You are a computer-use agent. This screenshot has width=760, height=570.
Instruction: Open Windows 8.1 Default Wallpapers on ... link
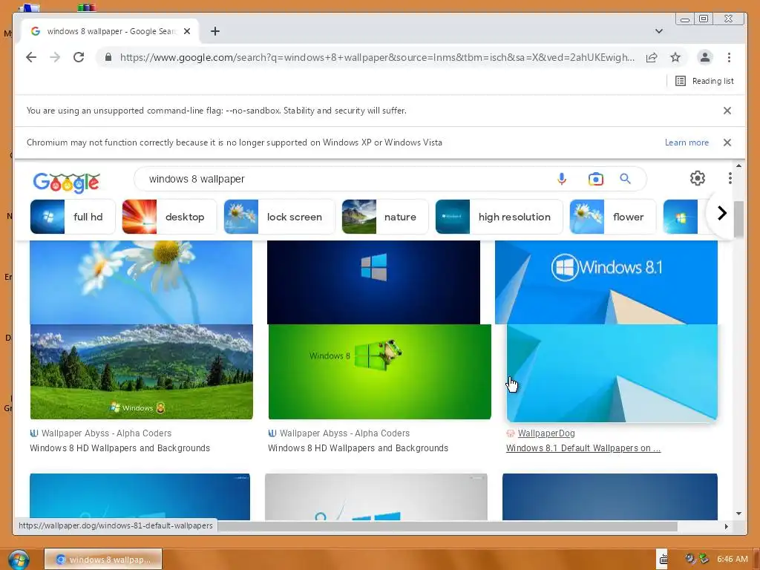coord(583,448)
